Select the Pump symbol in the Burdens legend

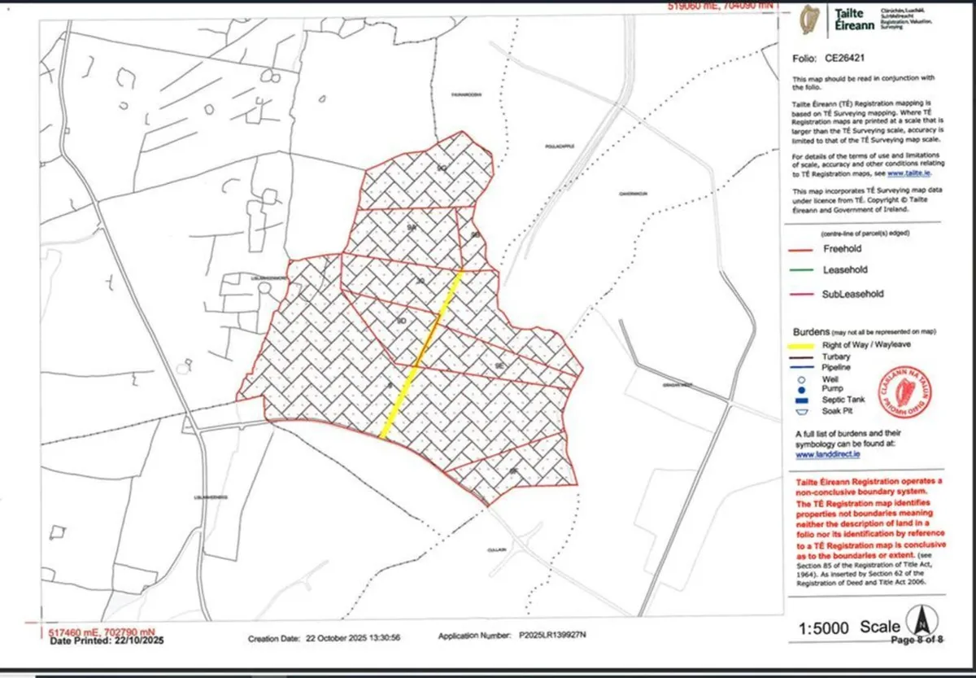click(x=801, y=389)
